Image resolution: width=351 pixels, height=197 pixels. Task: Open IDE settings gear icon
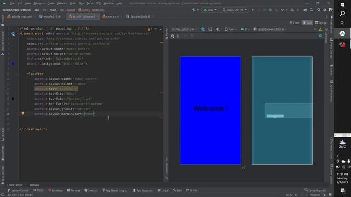click(x=325, y=10)
